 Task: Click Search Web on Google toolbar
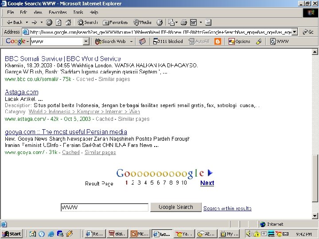(x=110, y=42)
